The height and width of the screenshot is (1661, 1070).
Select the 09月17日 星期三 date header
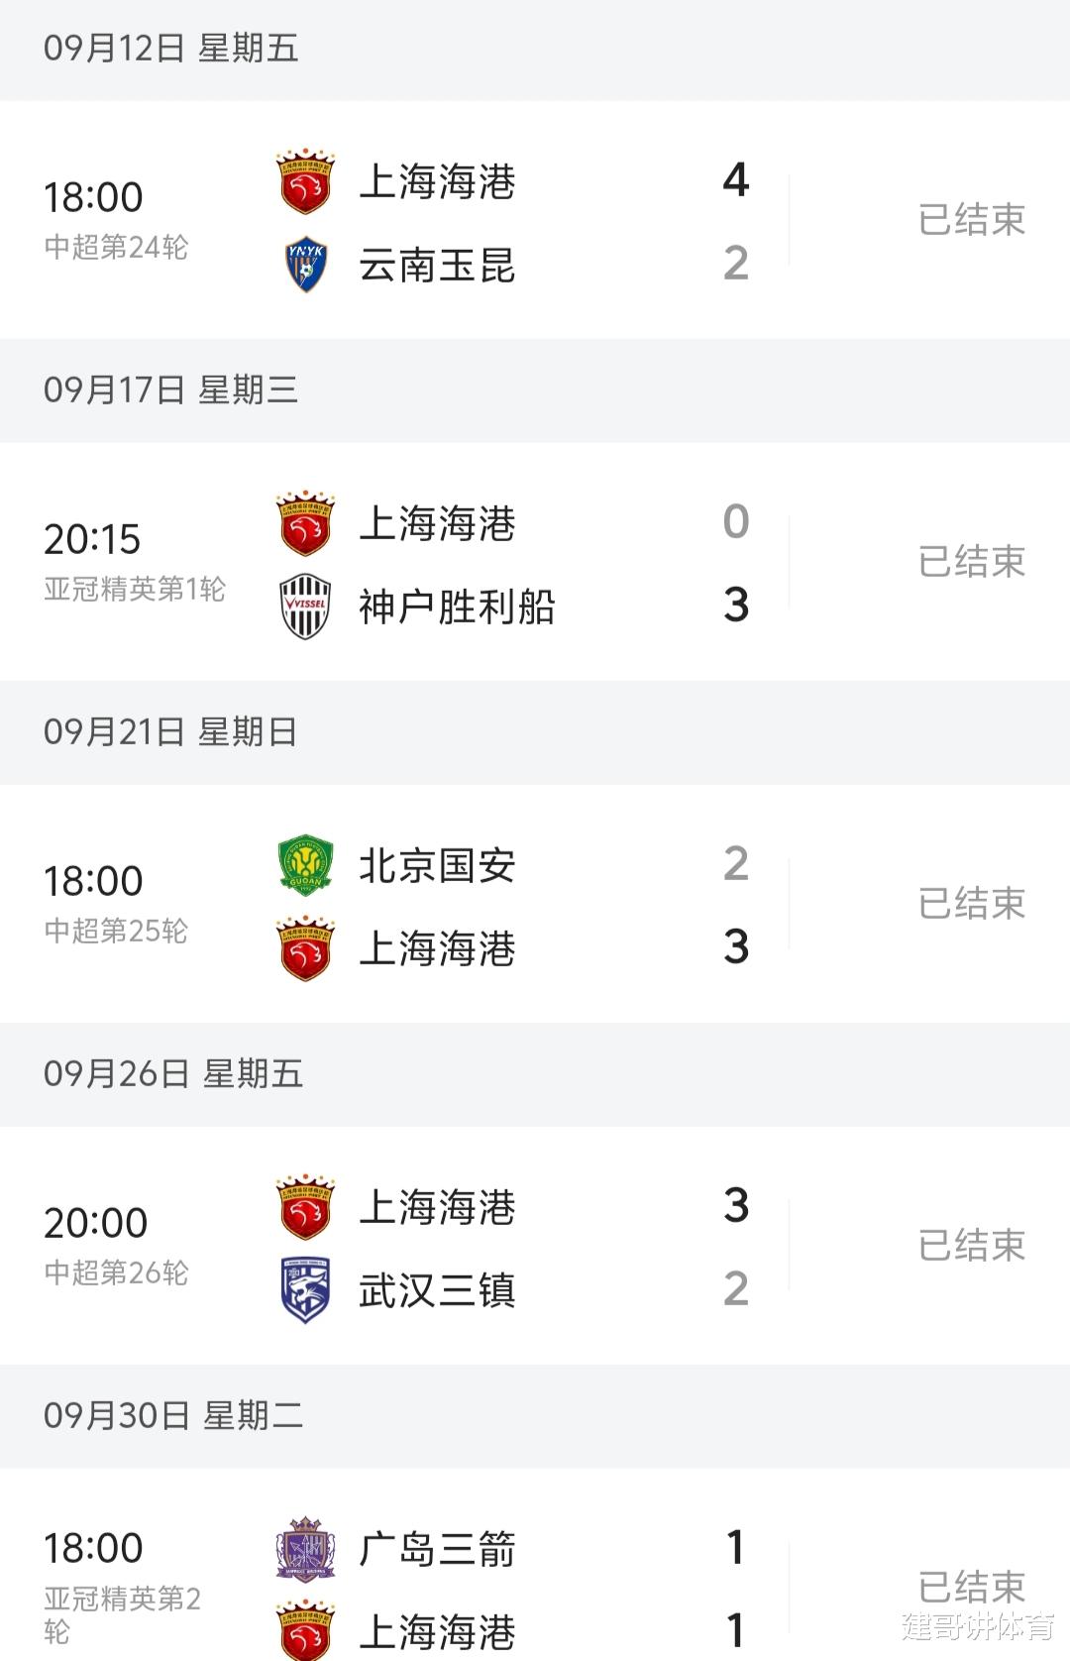point(170,389)
